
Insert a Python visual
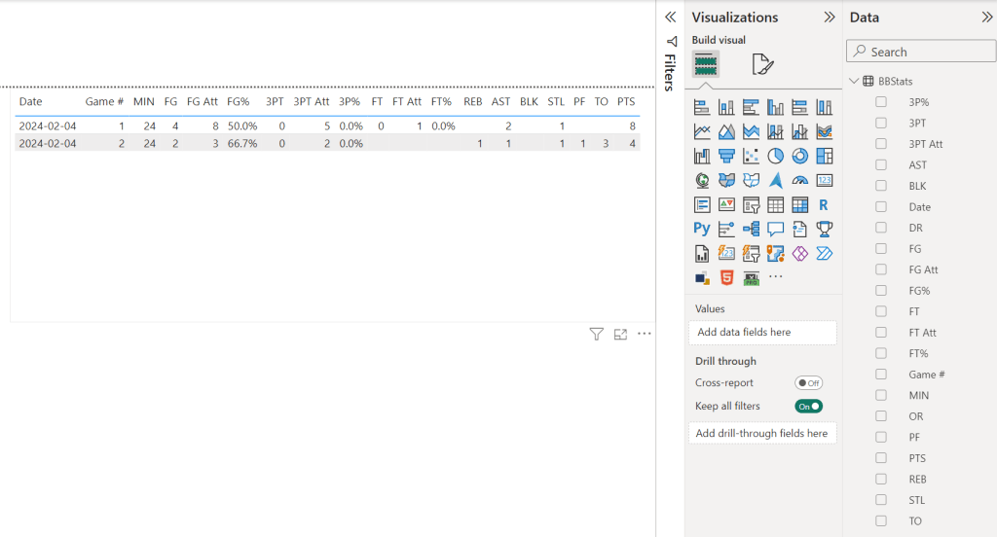tap(702, 229)
